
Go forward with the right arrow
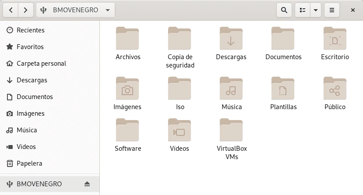[26, 10]
